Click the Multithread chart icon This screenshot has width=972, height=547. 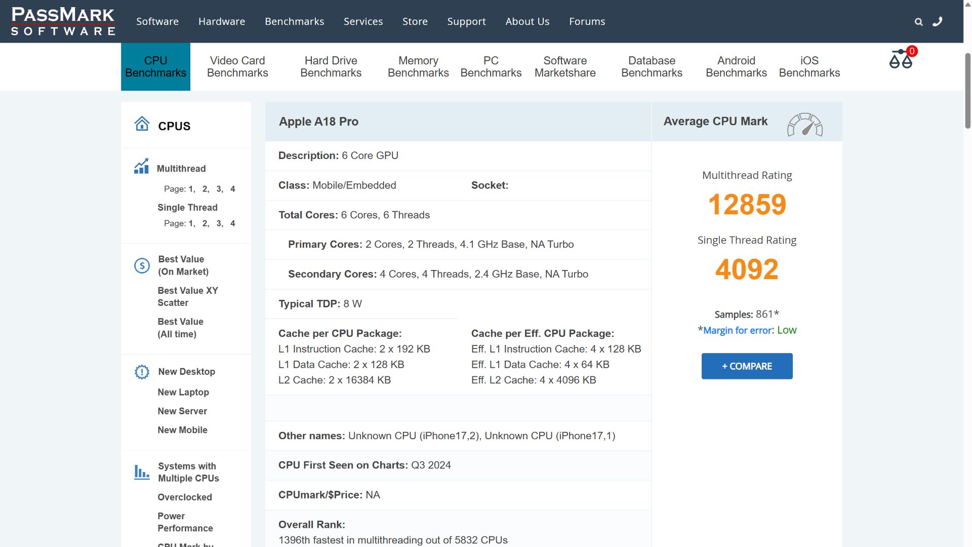[x=141, y=167]
